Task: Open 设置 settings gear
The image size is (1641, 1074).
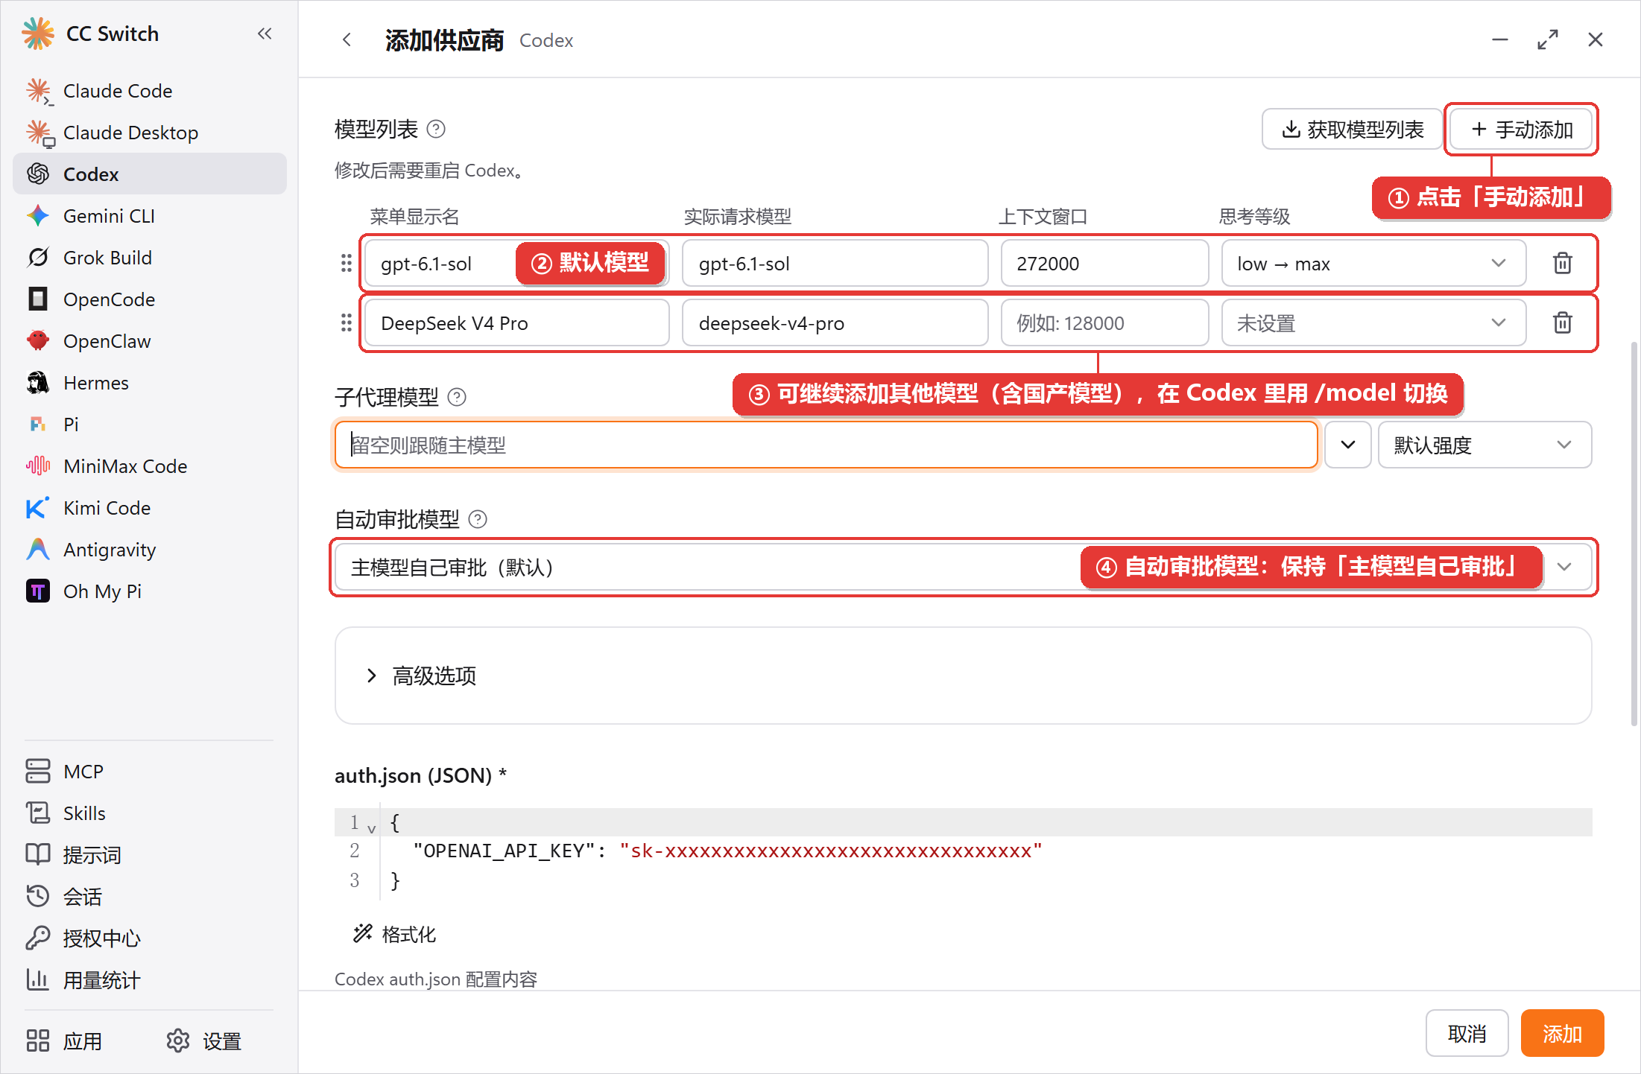Action: 205,1041
